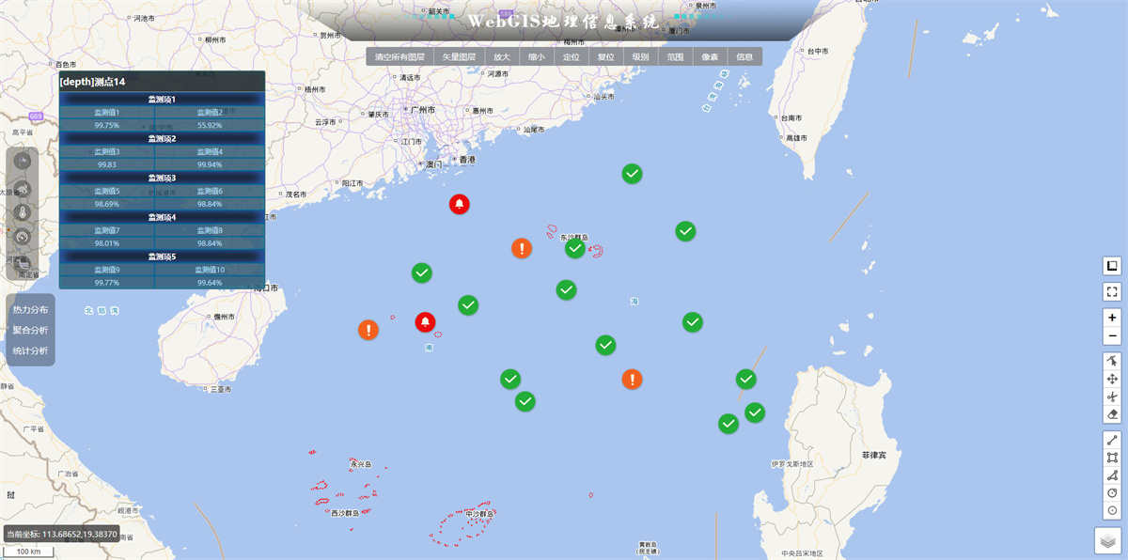Click the 100 km scale bar
This screenshot has height=560, width=1128.
pyautogui.click(x=28, y=551)
